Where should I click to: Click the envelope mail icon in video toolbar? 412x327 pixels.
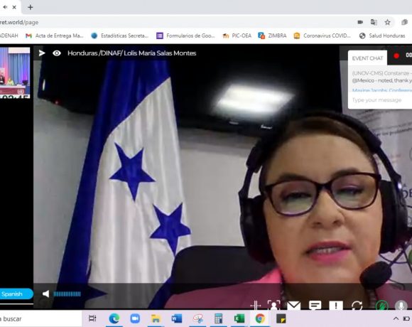coord(294,306)
